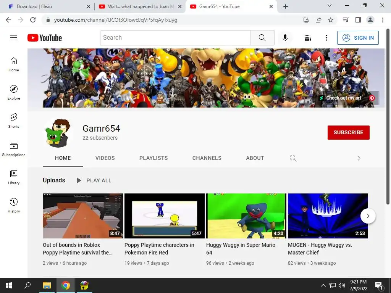Click the WinRAR taskbar icon
This screenshot has width=391, height=293.
point(84,285)
